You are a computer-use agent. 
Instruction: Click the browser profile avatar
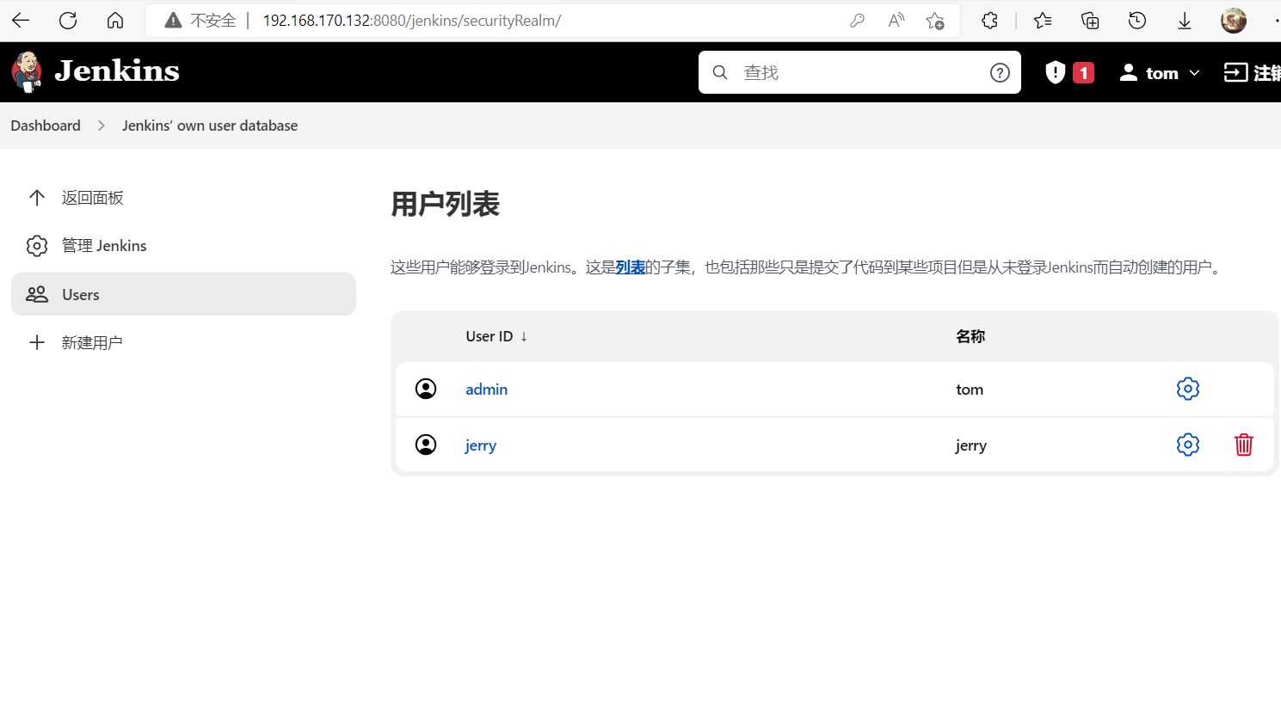[1234, 21]
